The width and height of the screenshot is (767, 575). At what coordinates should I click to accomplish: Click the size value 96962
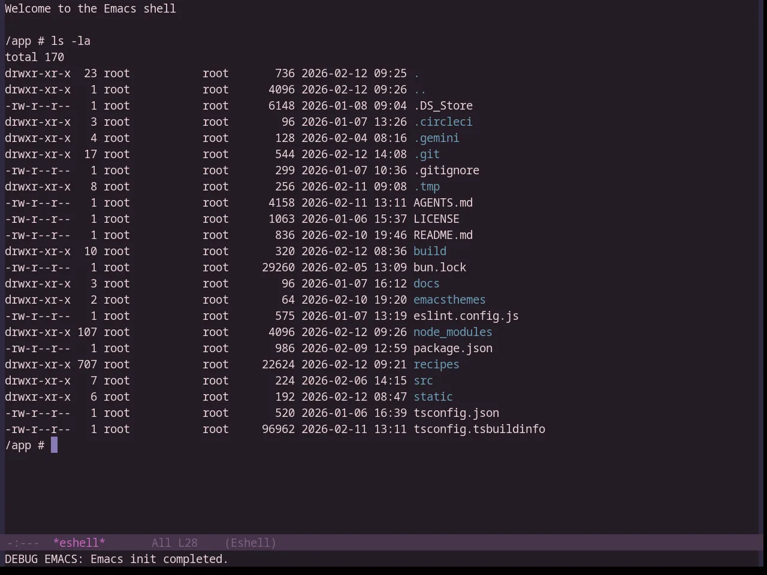click(278, 429)
